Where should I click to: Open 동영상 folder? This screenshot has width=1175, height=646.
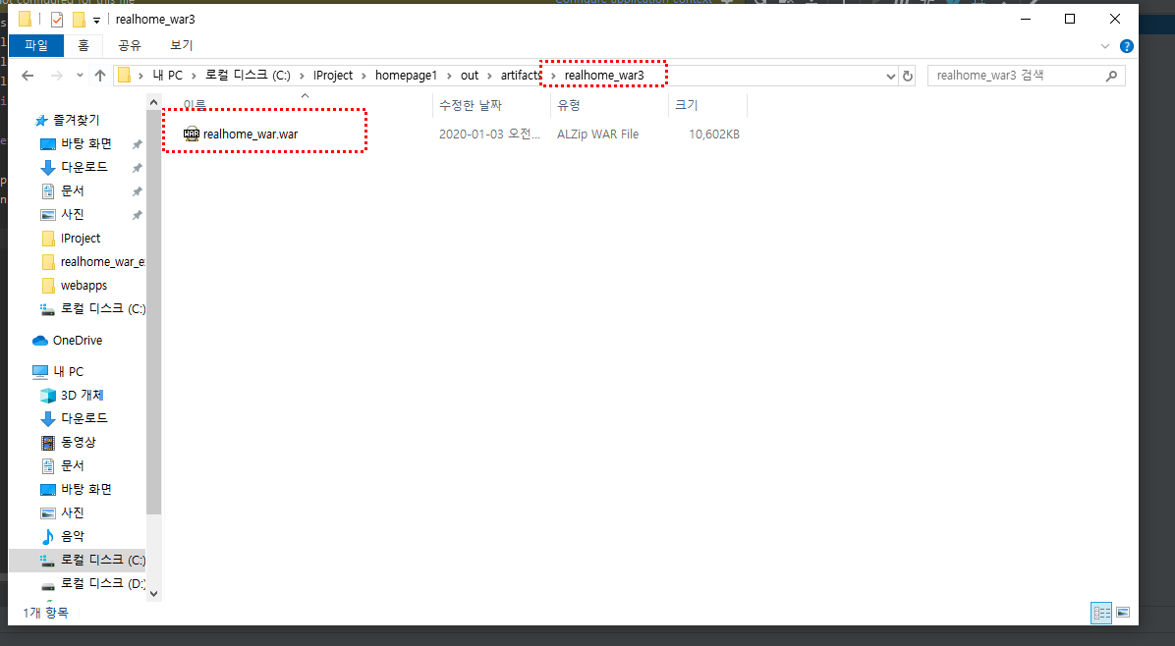78,443
